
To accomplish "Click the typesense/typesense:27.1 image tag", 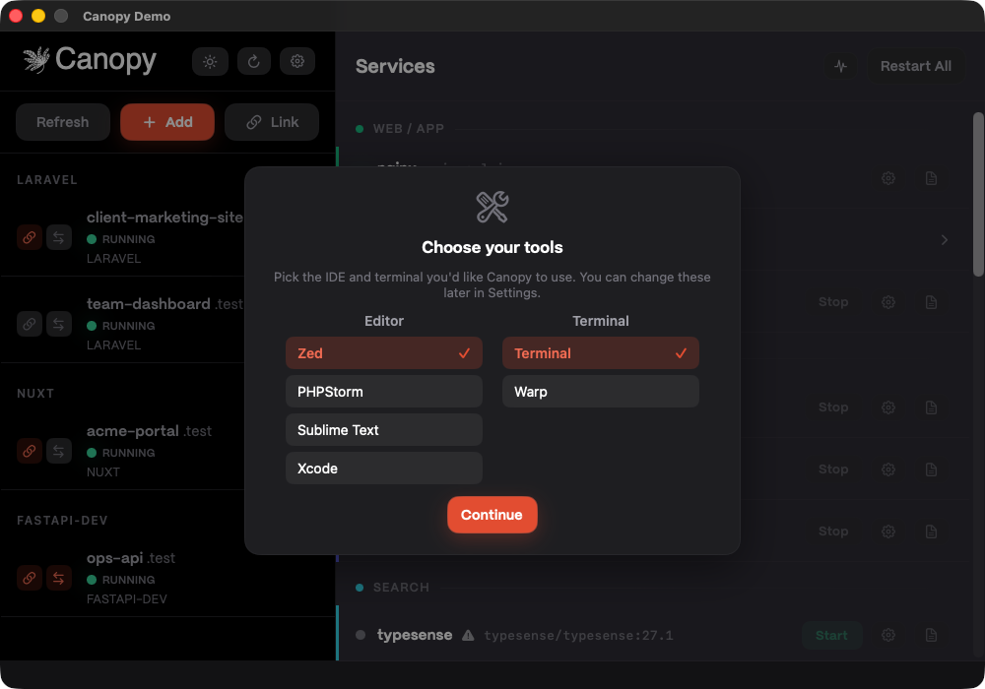I will [578, 636].
